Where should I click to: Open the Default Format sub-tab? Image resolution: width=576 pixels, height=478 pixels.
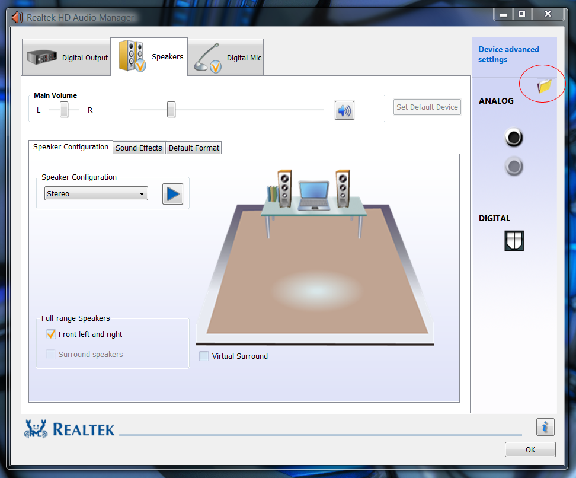(x=194, y=148)
